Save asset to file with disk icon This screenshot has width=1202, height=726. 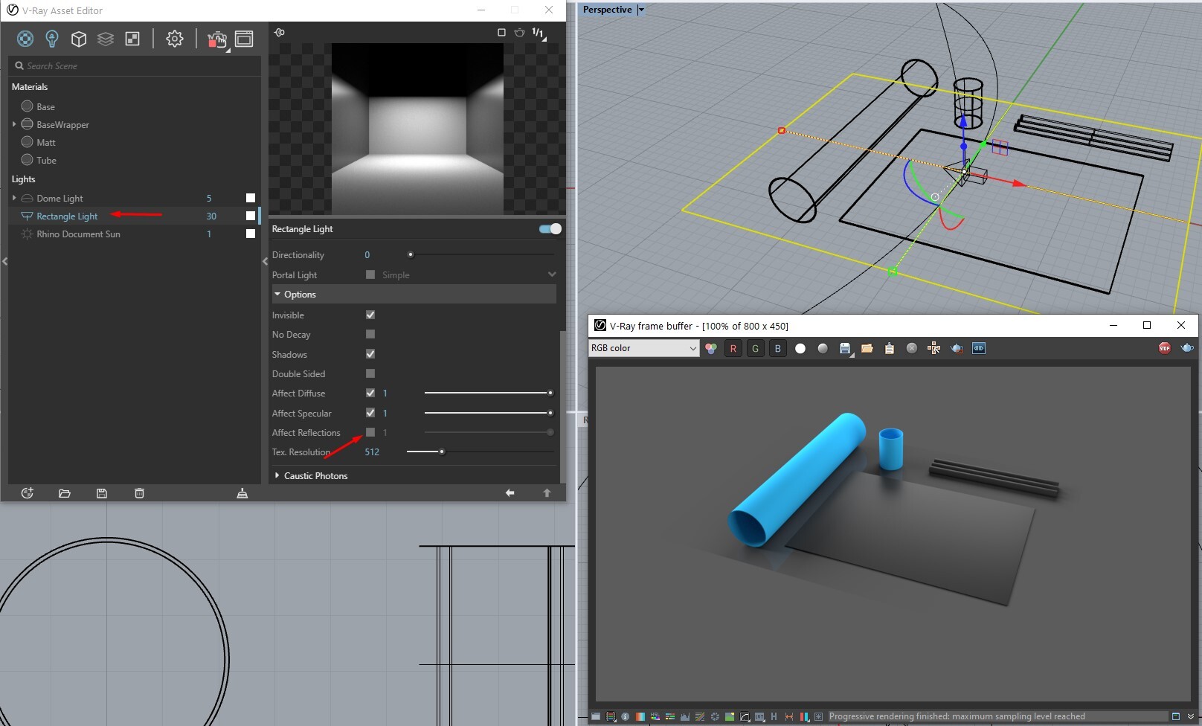102,493
